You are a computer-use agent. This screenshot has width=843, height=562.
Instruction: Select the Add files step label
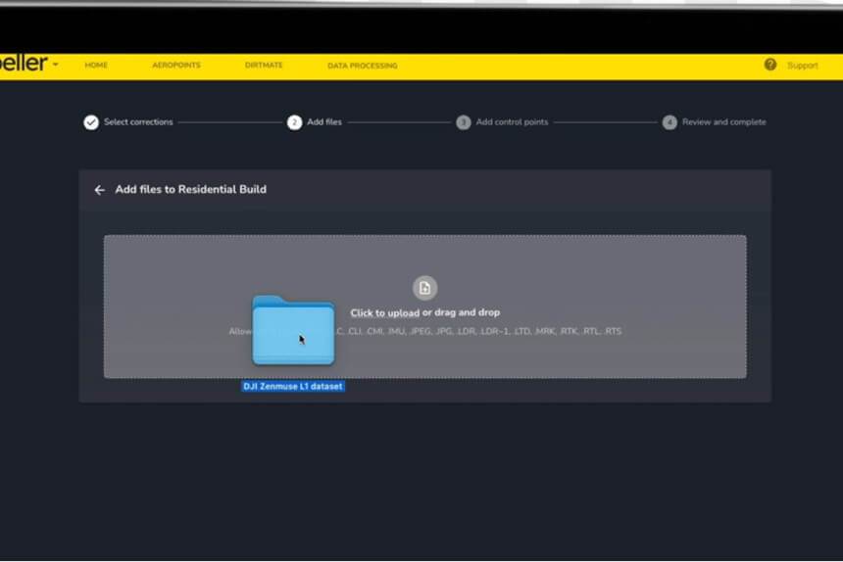(324, 122)
